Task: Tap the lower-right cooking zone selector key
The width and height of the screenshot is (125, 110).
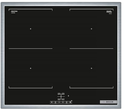Action: (x=63, y=99)
